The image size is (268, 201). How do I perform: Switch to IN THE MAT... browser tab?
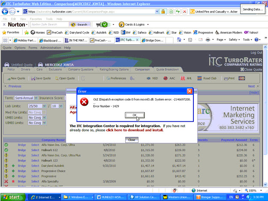click(76, 40)
